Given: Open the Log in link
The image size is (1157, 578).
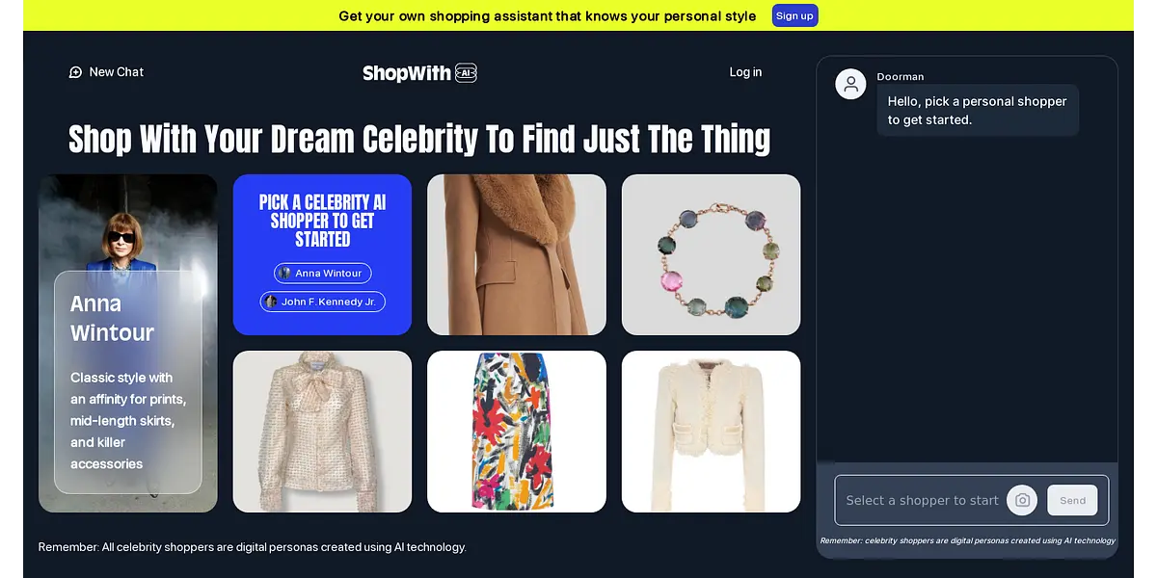Looking at the screenshot, I should click(745, 72).
